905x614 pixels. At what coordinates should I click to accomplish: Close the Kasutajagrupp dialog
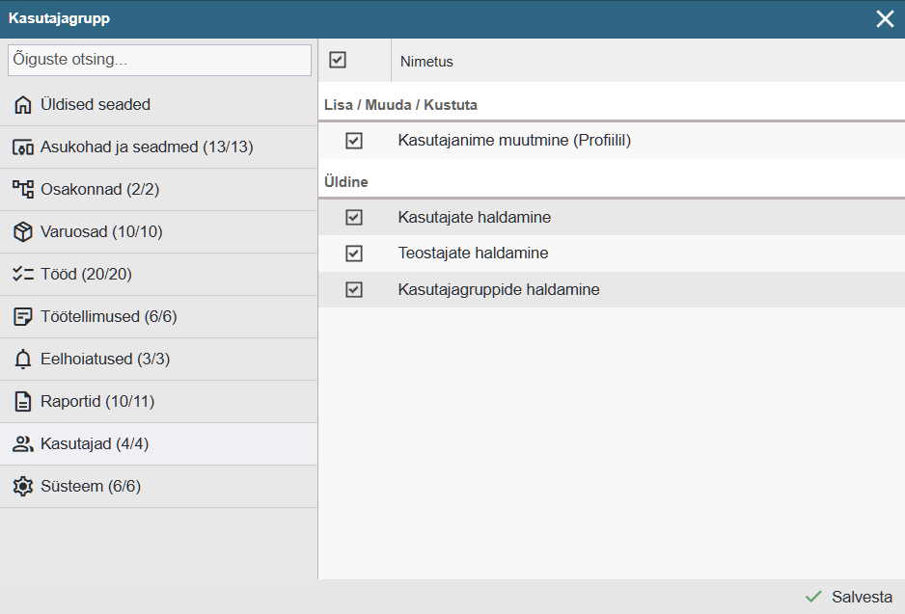[885, 18]
